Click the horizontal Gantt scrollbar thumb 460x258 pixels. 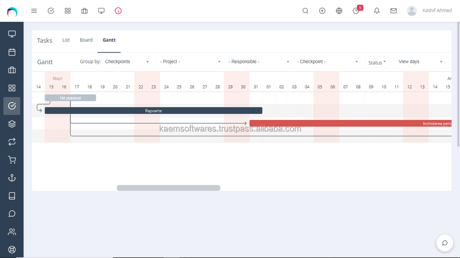[168, 188]
